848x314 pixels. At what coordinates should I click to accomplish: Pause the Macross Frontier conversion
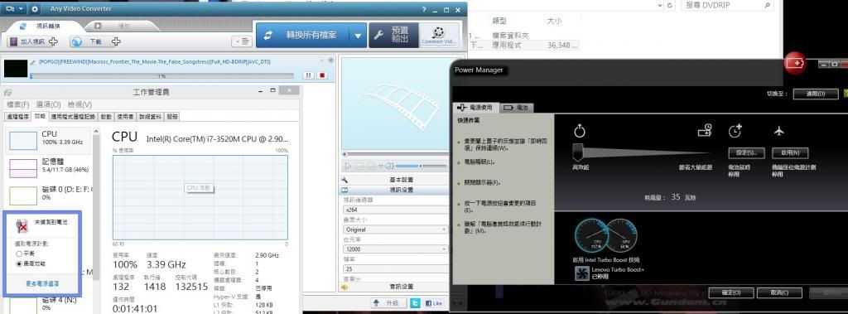click(x=309, y=75)
